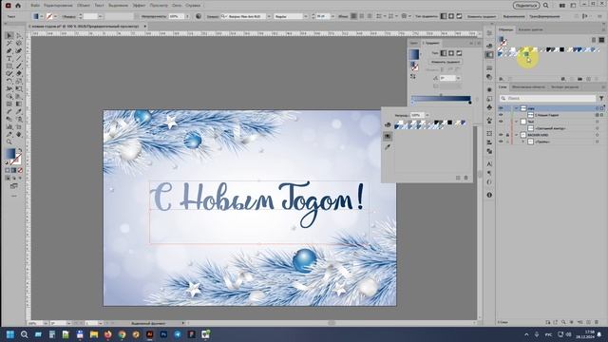Open the Файл menu

[35, 6]
